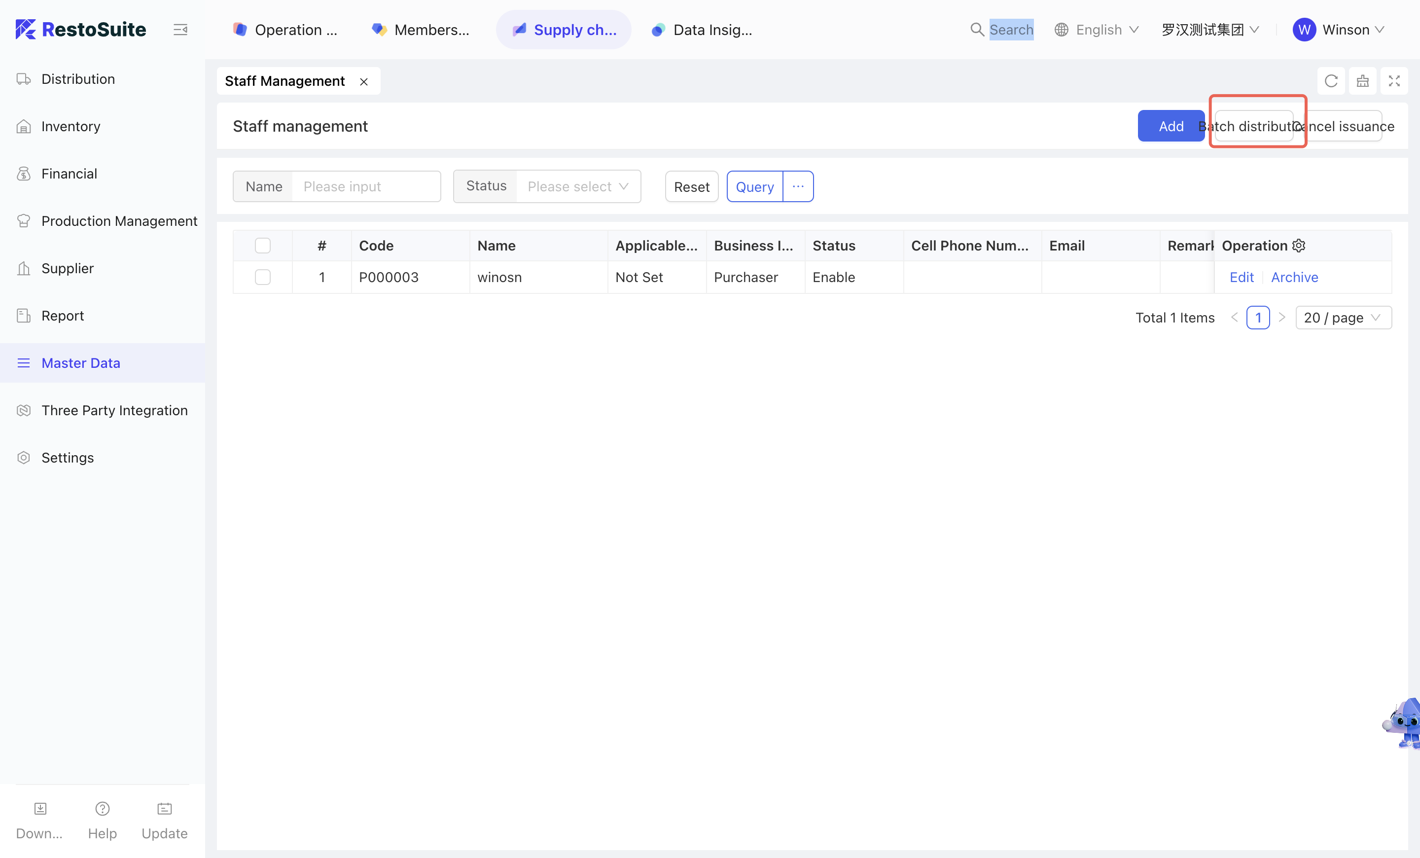Click the Update icon at sidebar bottom
Viewport: 1420px width, 858px height.
(164, 809)
